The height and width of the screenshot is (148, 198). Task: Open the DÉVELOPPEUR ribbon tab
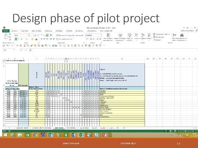tap(92, 31)
